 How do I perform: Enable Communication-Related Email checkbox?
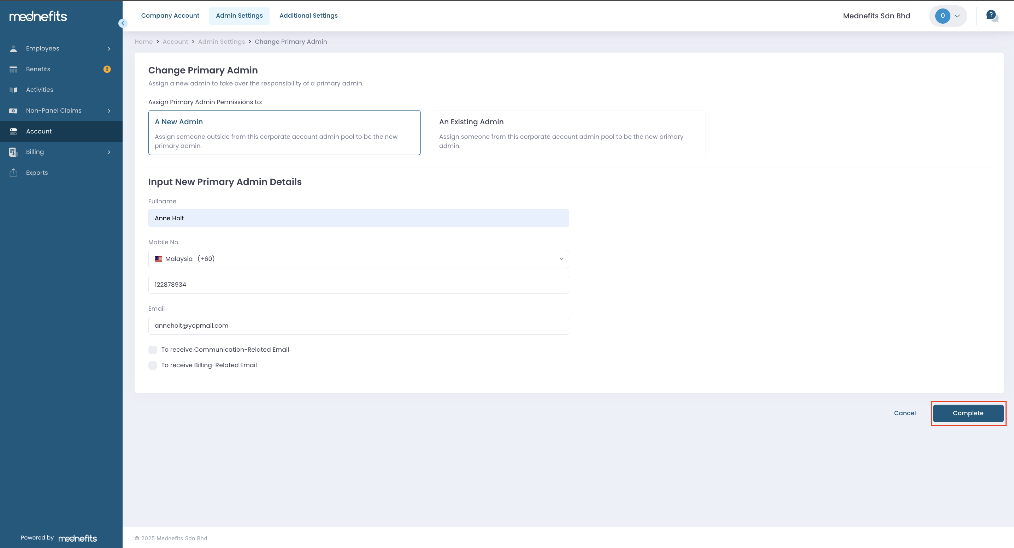point(153,350)
